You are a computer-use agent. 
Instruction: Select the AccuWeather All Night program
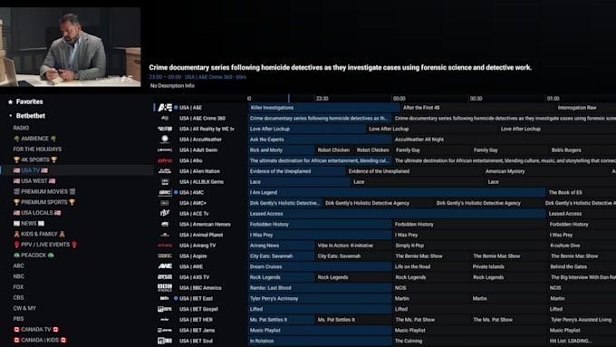point(504,140)
